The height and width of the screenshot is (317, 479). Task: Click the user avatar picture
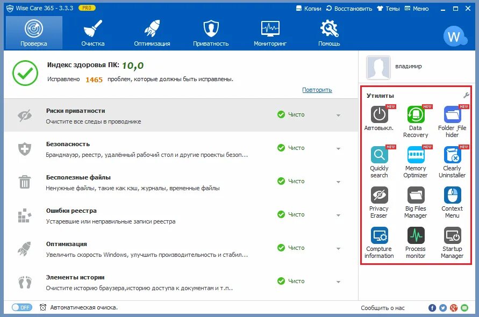pos(378,67)
